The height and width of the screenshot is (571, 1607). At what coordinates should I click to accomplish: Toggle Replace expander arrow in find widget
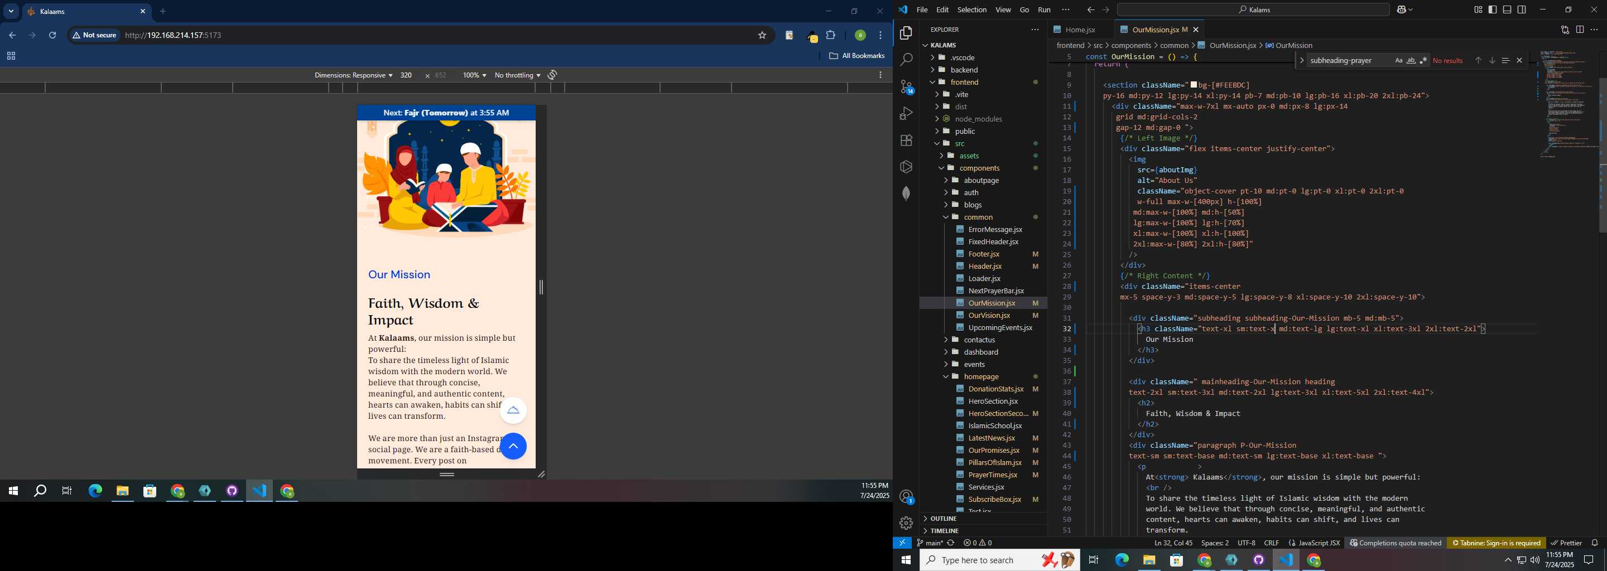click(x=1301, y=60)
